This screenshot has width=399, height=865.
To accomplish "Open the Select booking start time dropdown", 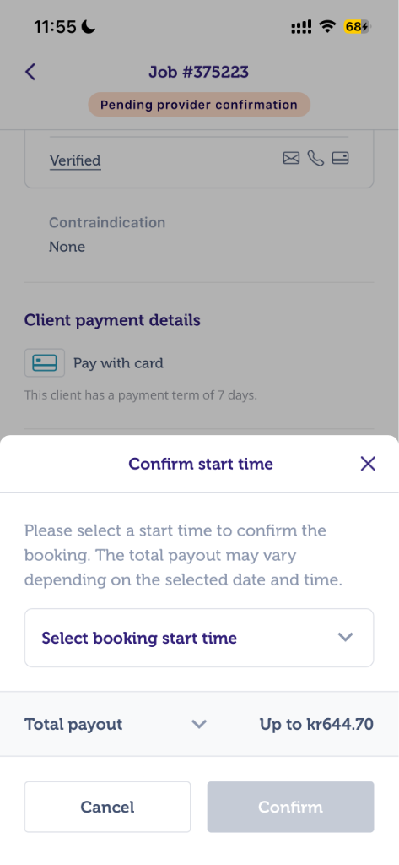I will pyautogui.click(x=199, y=638).
